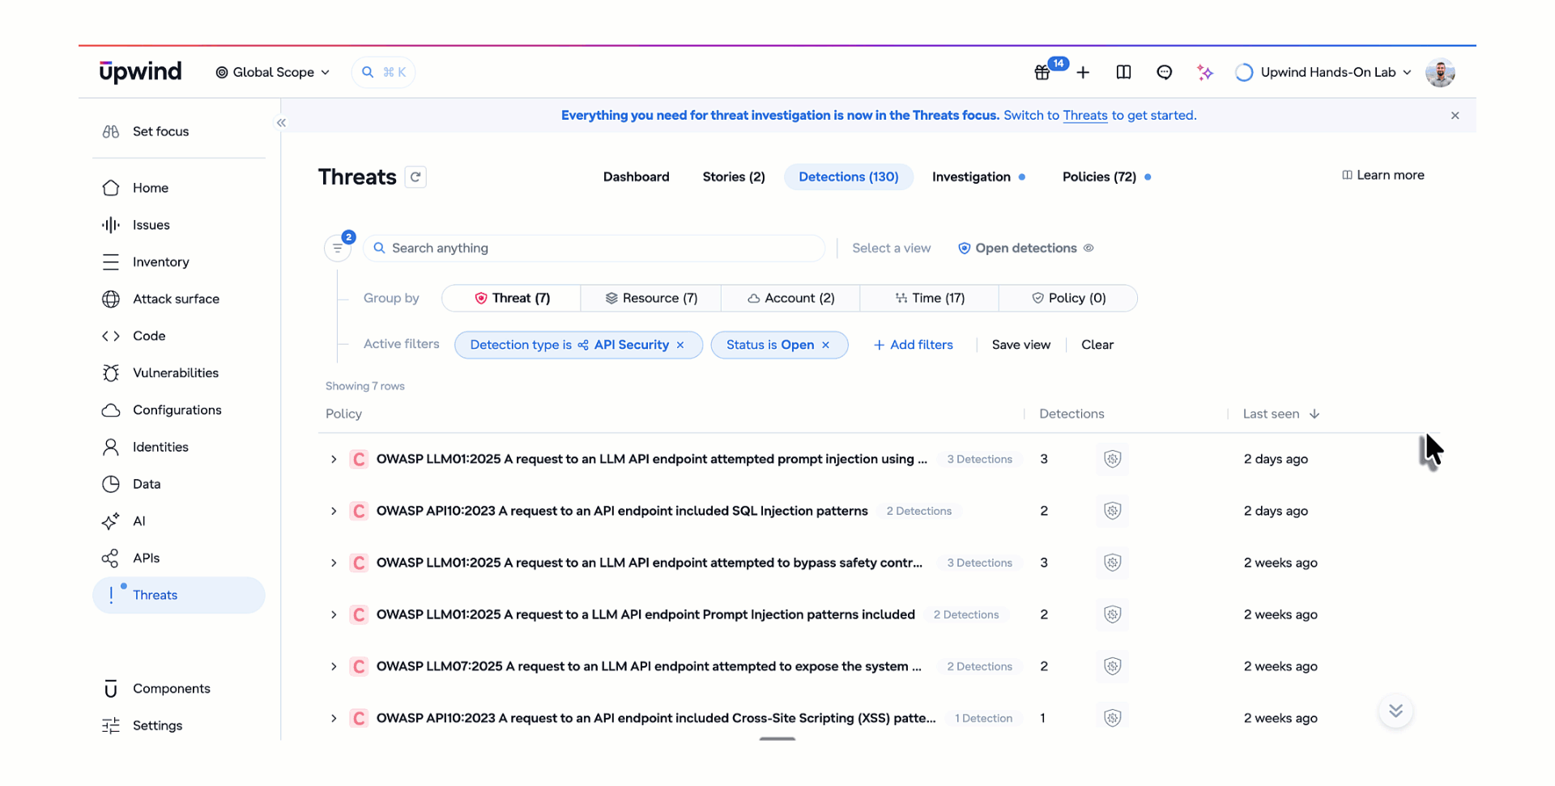
Task: Toggle the eye icon next to Open detections
Action: 1088,249
